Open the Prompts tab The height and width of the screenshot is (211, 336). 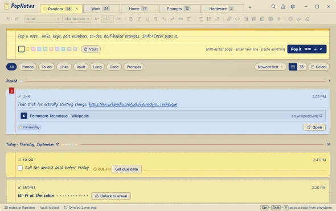(x=180, y=9)
